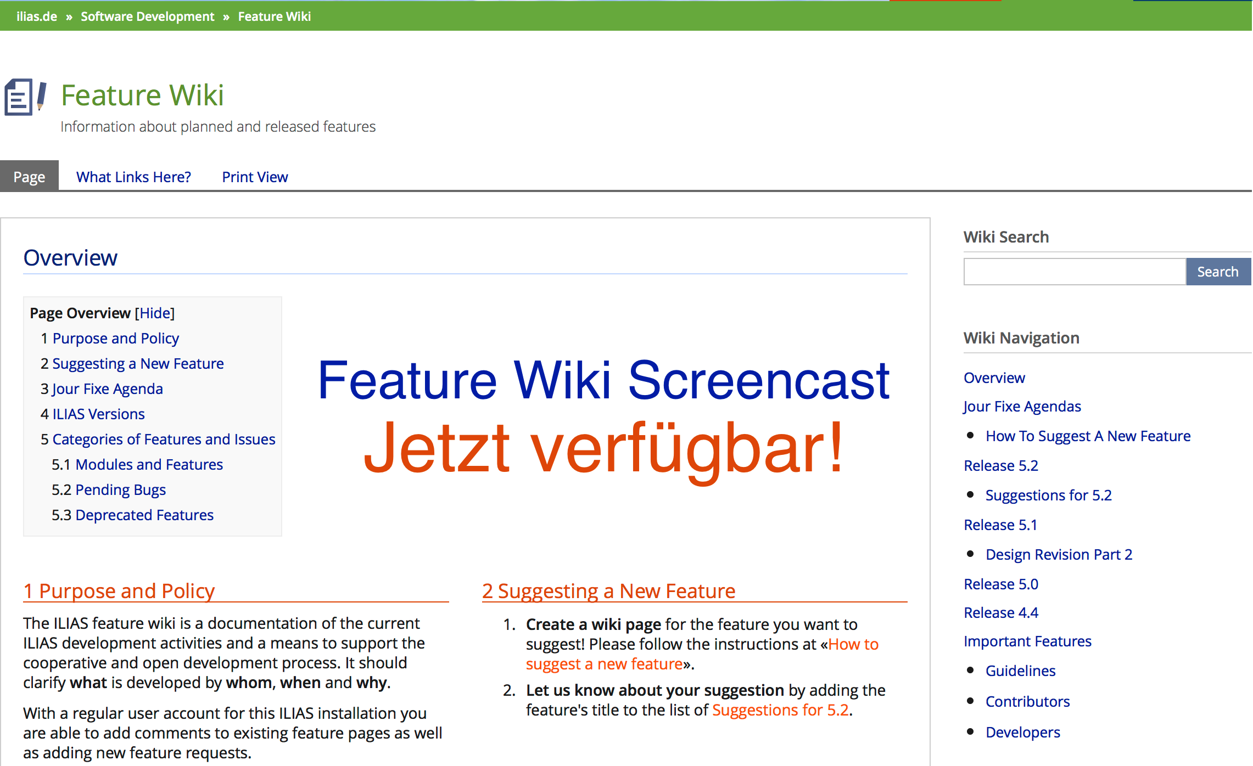Switch to the What Links Here tab
The height and width of the screenshot is (766, 1253).
133,177
